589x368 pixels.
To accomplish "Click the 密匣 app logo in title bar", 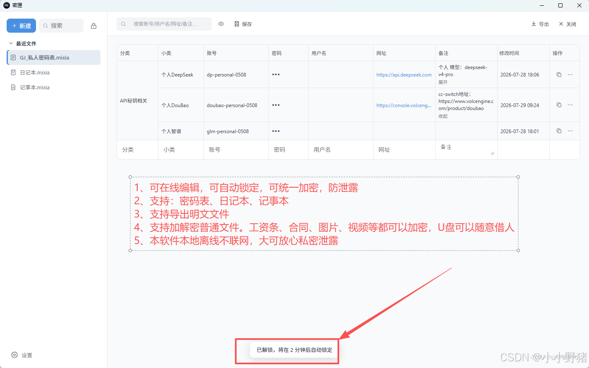I will click(7, 5).
